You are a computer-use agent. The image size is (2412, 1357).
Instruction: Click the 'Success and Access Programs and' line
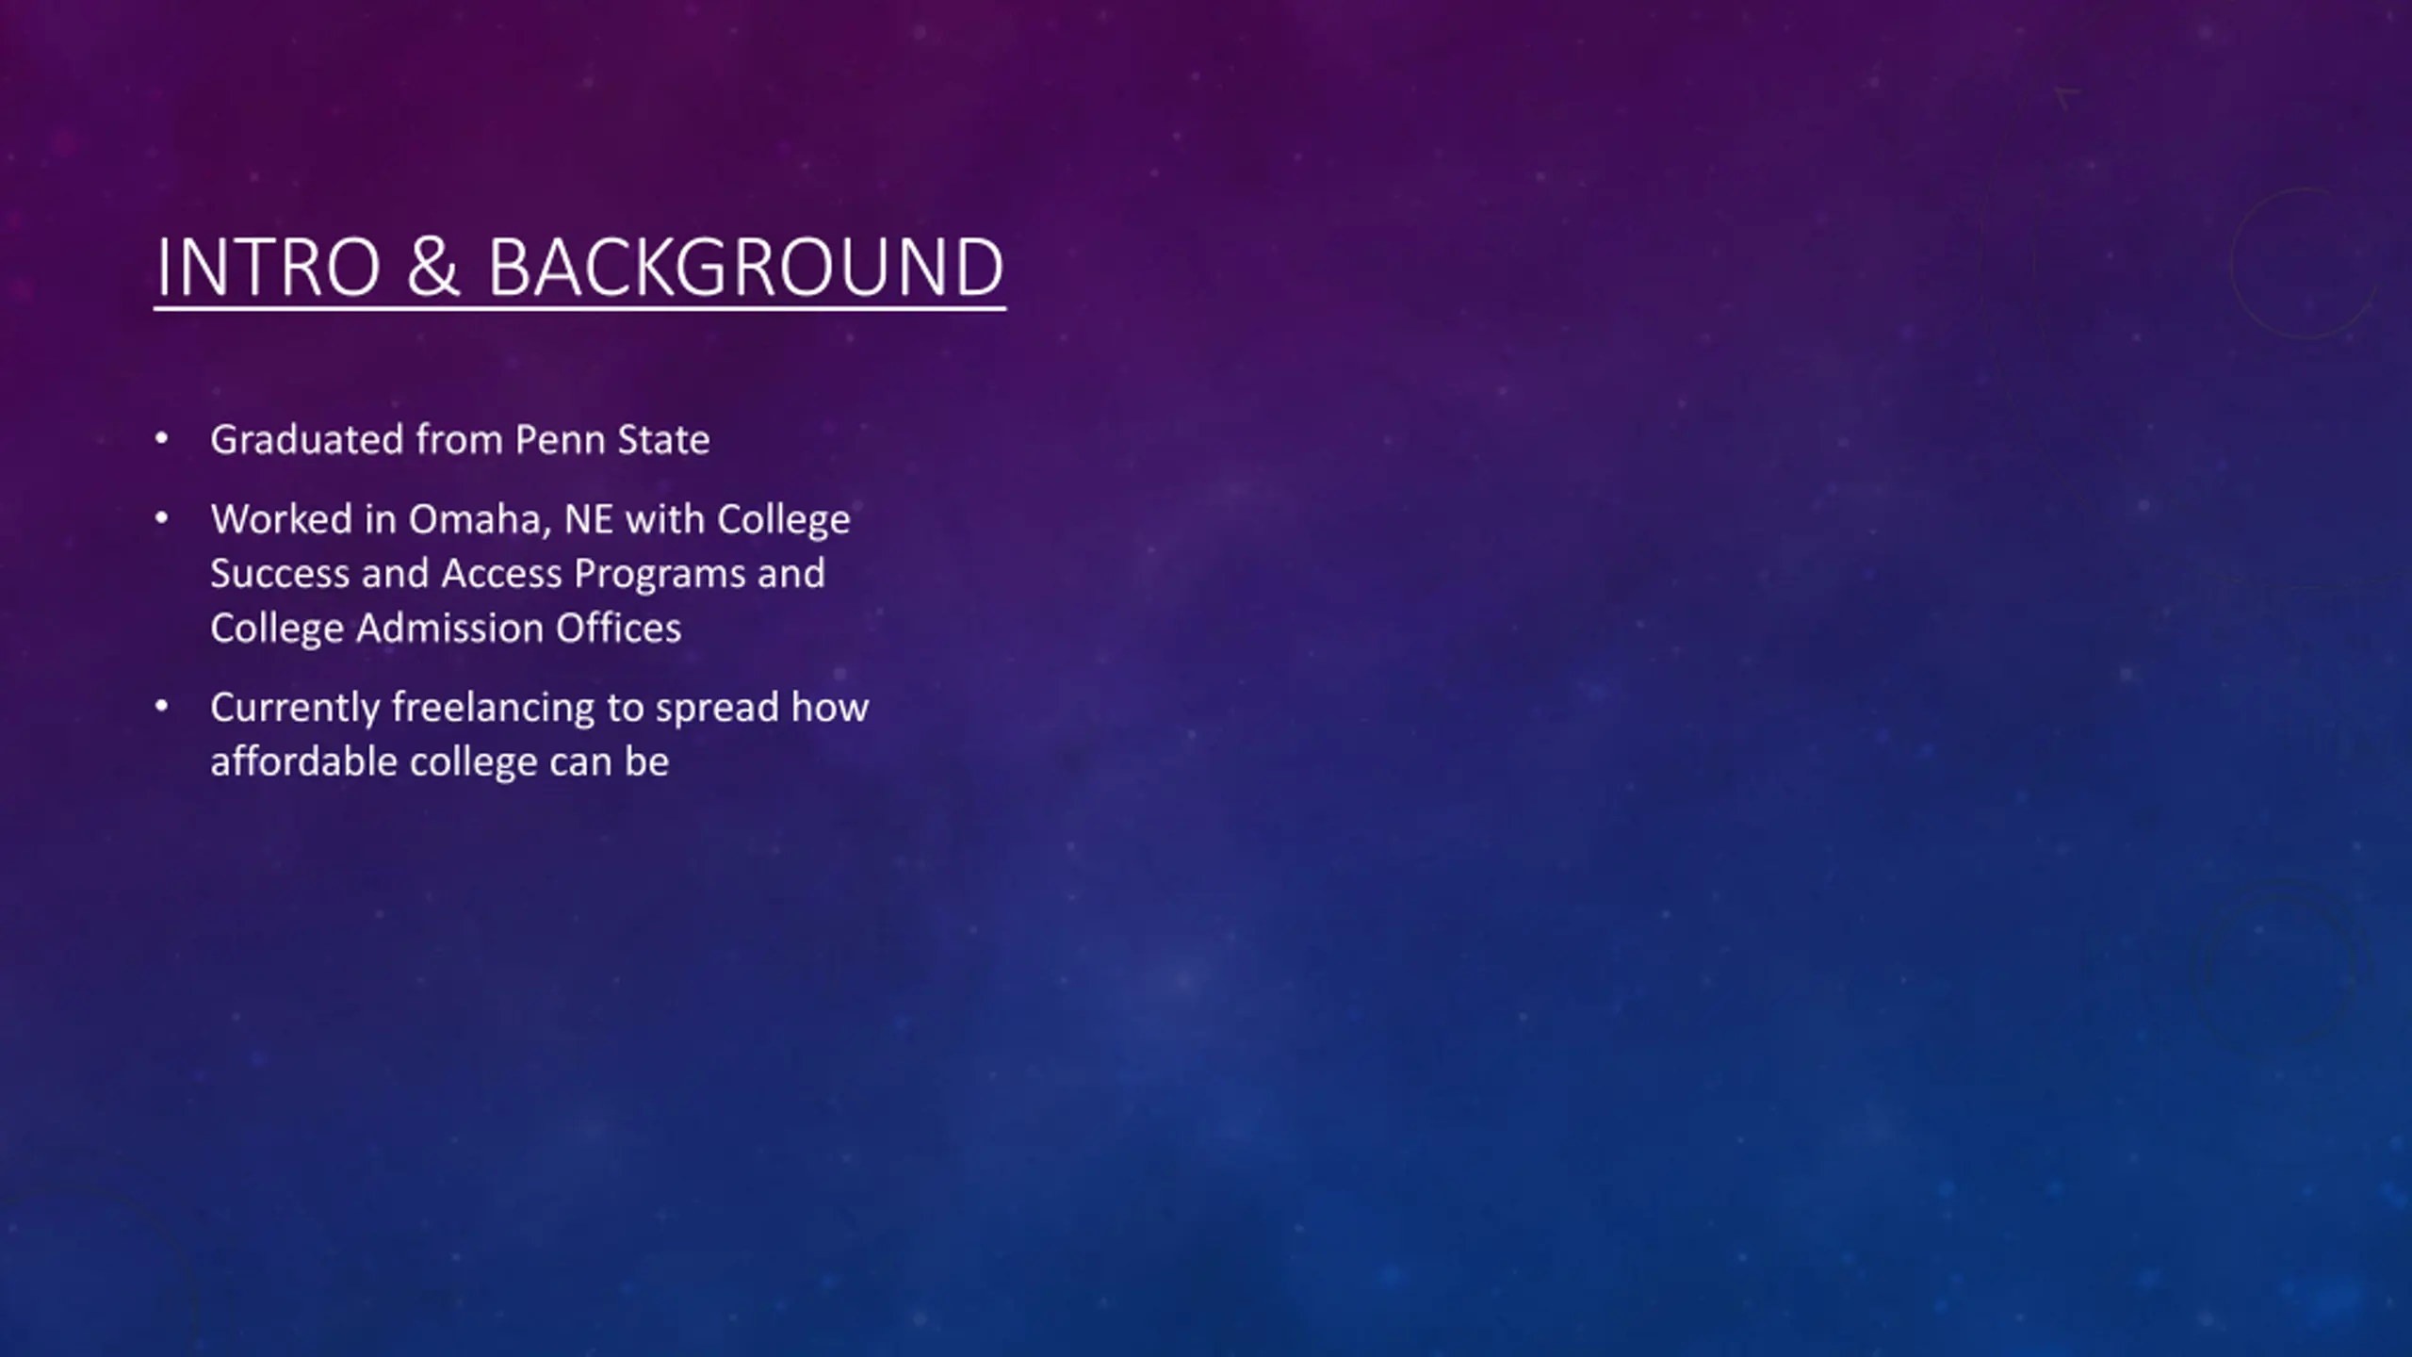(517, 574)
